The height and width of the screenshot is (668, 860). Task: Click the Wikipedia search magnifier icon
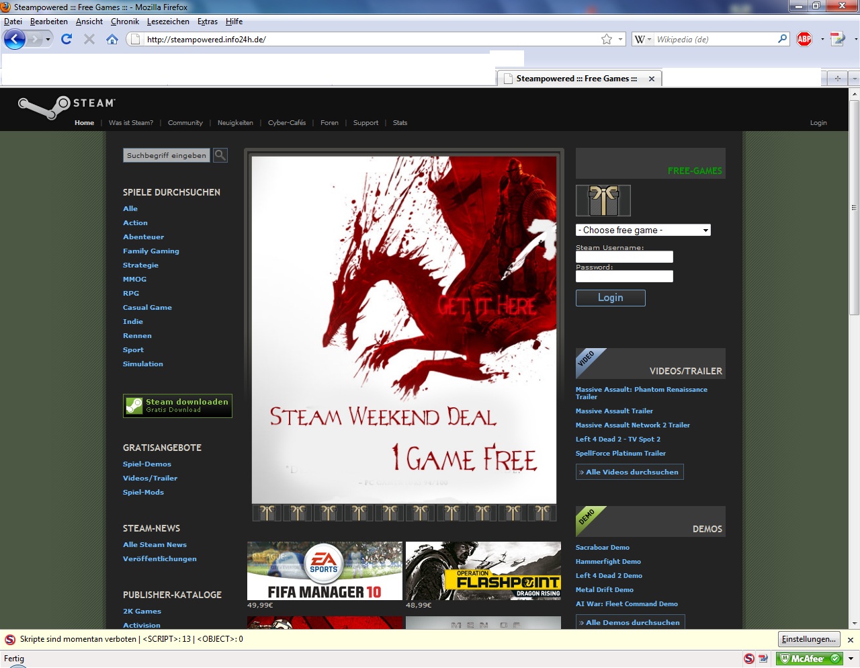[x=782, y=39]
